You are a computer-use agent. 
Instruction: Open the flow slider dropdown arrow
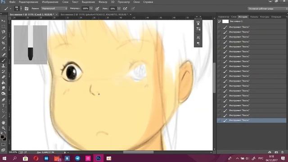pyautogui.click(x=119, y=9)
